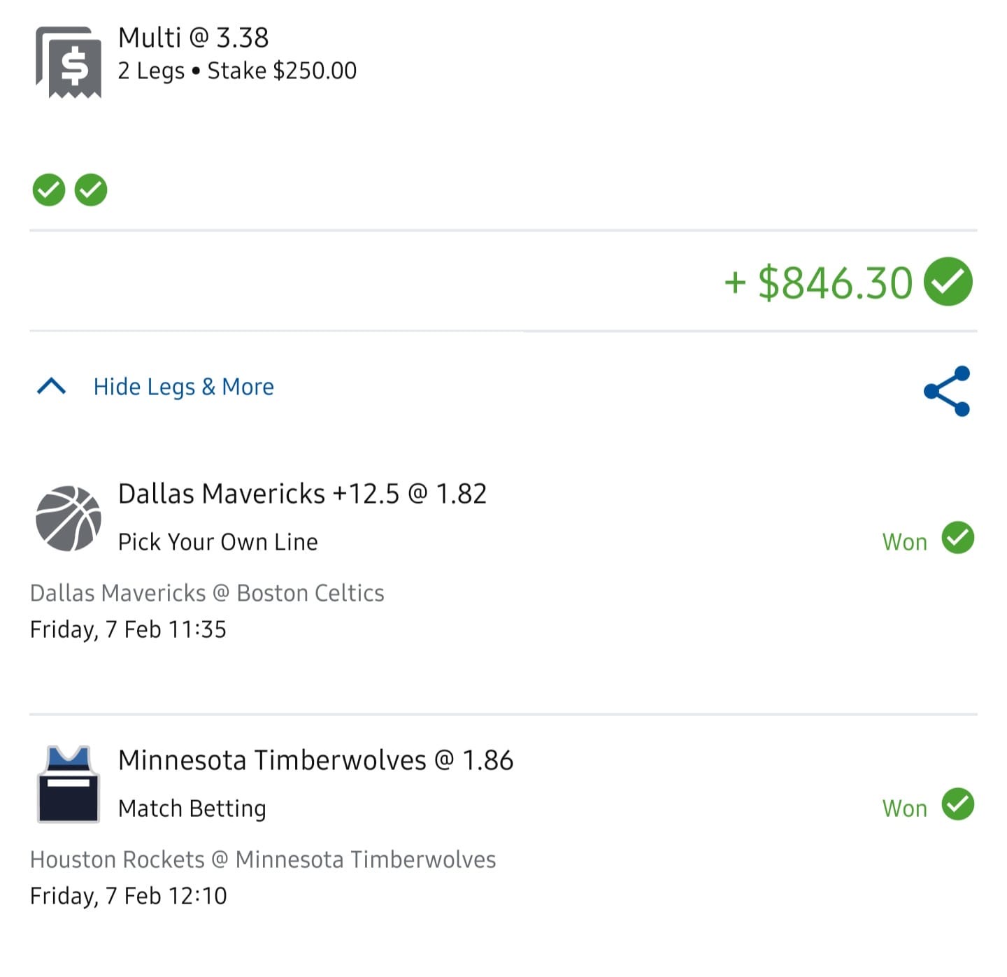The width and height of the screenshot is (1007, 977).
Task: Tap the Won checkmark for Dallas Mavericks
Action: click(958, 538)
